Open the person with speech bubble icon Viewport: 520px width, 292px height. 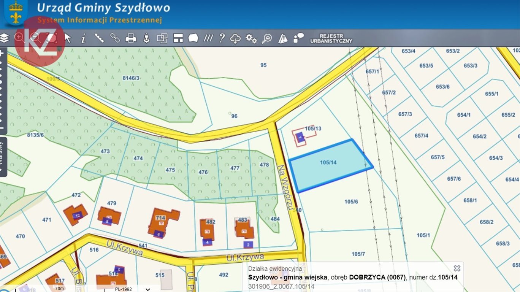[x=299, y=38]
